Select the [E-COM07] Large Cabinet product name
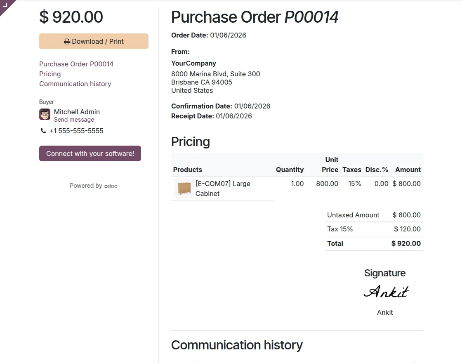The width and height of the screenshot is (462, 363). click(223, 189)
